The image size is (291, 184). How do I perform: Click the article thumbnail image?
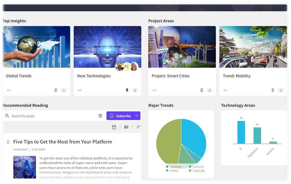pyautogui.click(x=25, y=167)
